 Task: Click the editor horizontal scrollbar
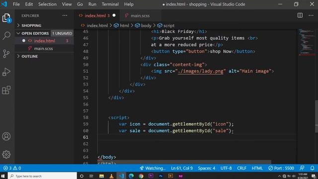click(x=184, y=163)
